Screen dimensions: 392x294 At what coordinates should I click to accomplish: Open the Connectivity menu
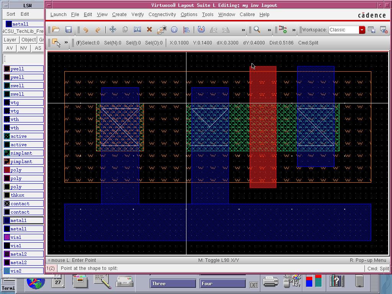(x=162, y=15)
